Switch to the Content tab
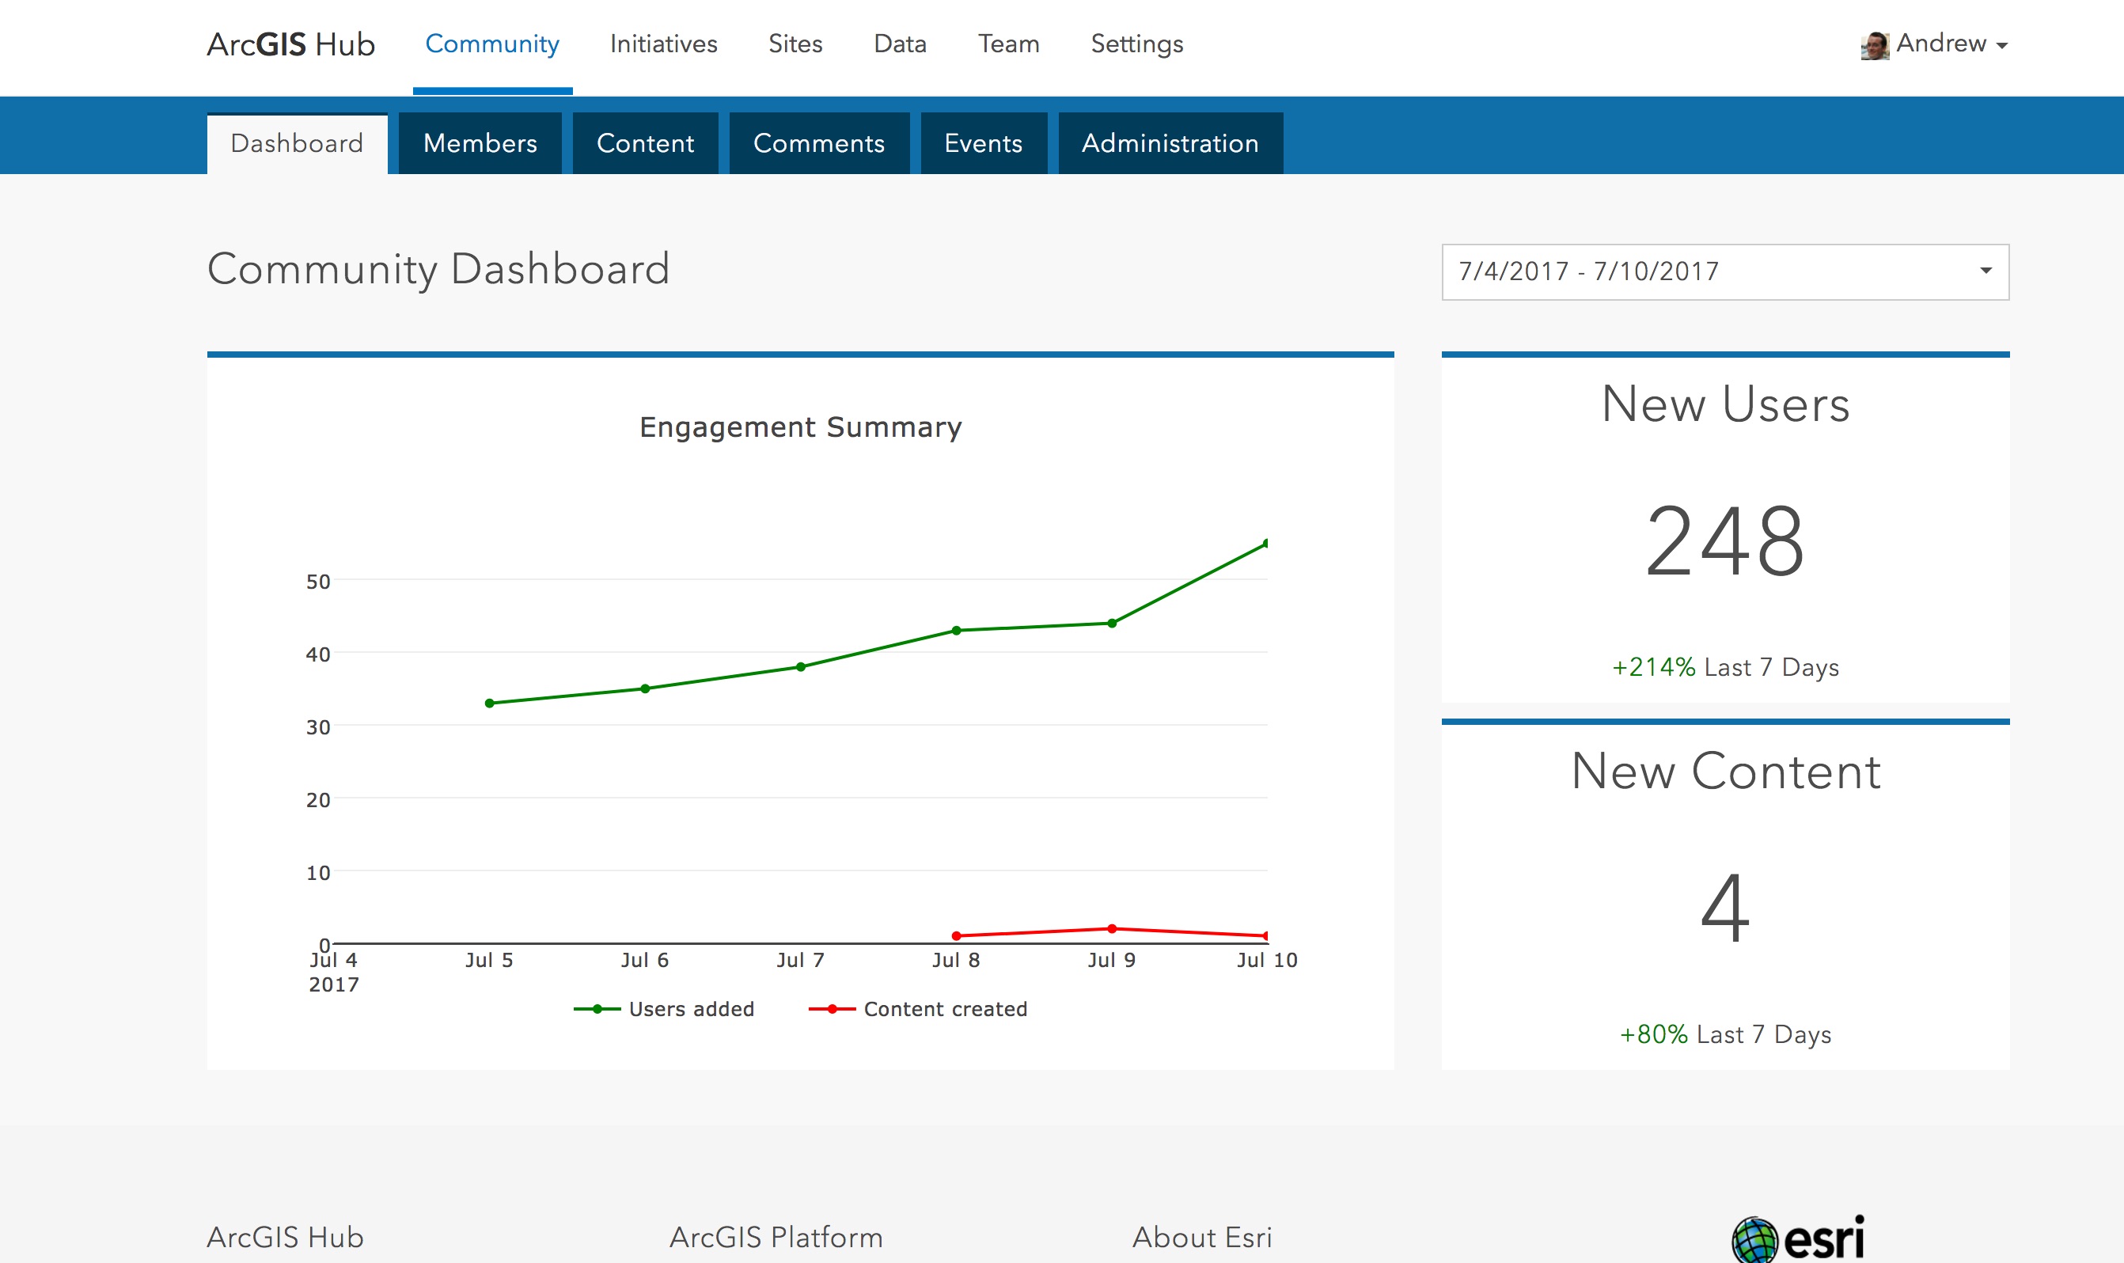Viewport: 2124px width, 1263px height. click(645, 143)
